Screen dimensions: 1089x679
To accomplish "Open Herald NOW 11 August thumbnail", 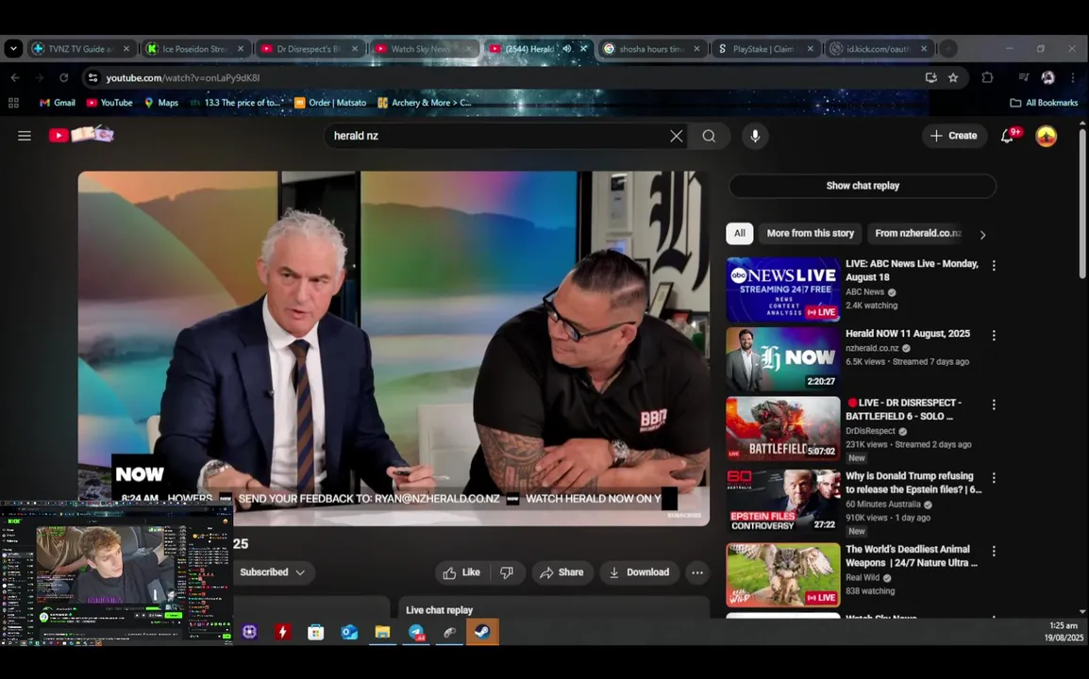I will point(782,359).
